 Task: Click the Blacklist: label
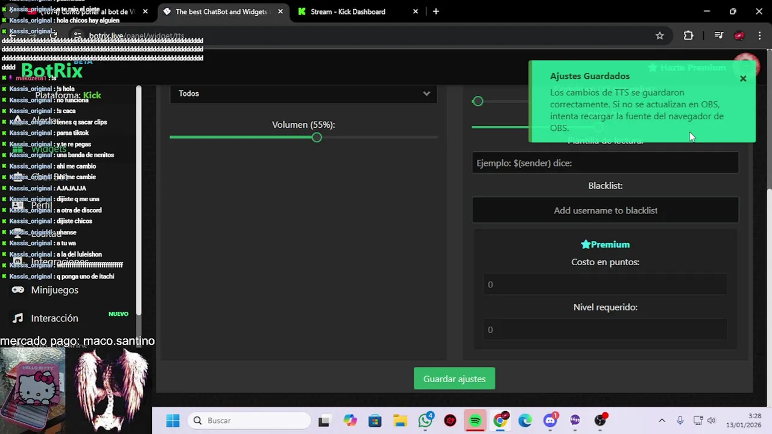point(605,186)
